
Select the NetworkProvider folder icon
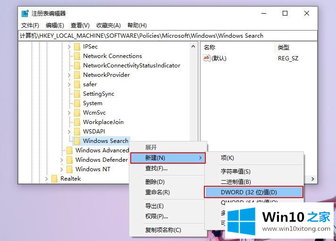point(77,75)
